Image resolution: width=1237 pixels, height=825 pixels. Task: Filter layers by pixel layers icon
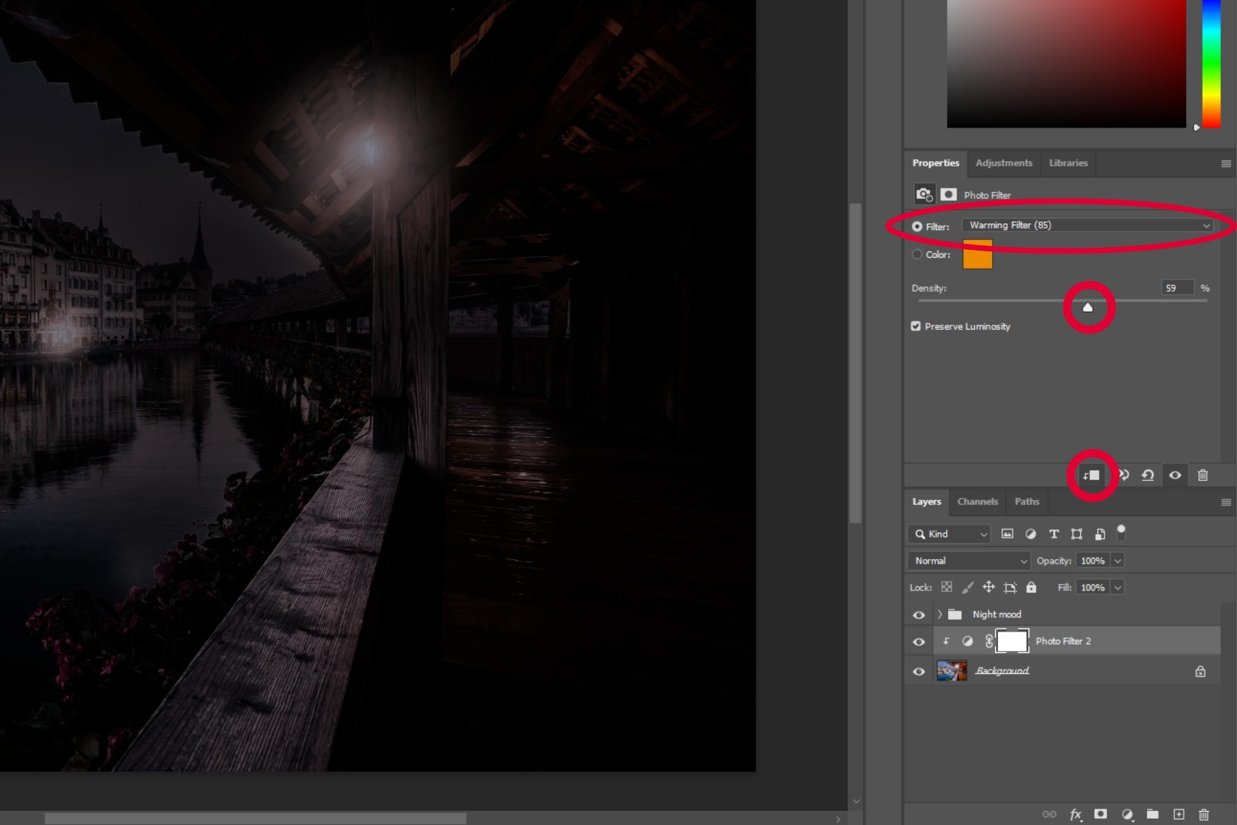1007,534
